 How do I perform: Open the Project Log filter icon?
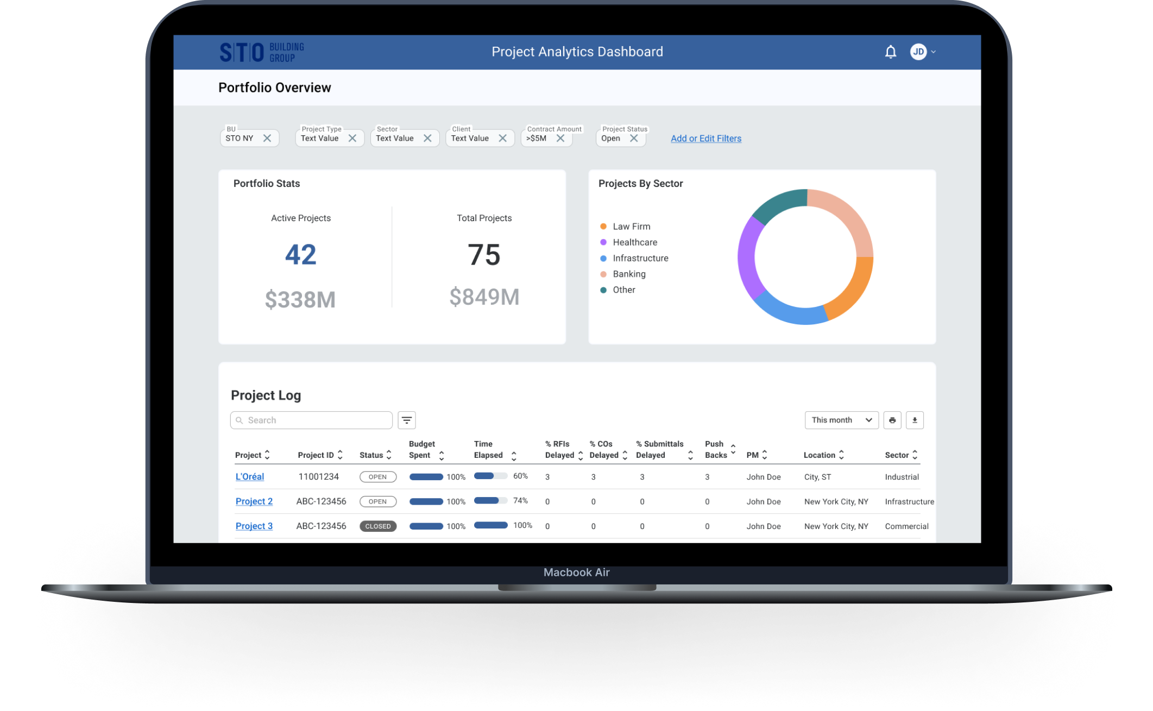(x=407, y=420)
